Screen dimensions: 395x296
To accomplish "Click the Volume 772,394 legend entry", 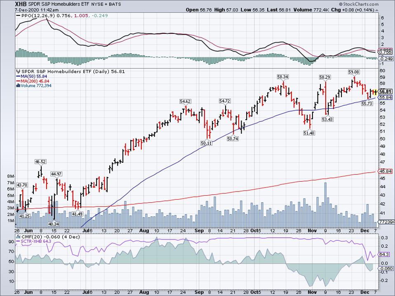I will pyautogui.click(x=36, y=85).
